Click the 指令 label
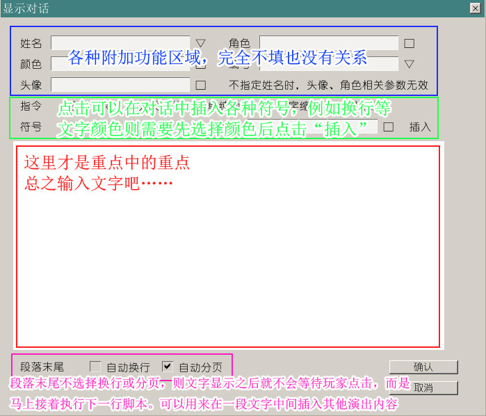This screenshot has height=416, width=486. pyautogui.click(x=31, y=106)
